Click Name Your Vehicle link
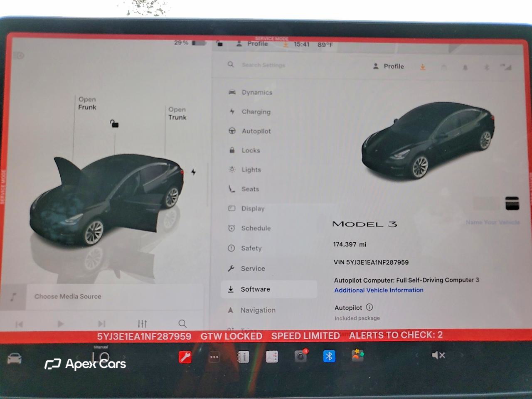 pyautogui.click(x=493, y=222)
